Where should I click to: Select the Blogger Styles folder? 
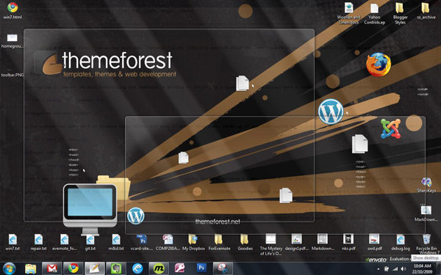point(400,13)
